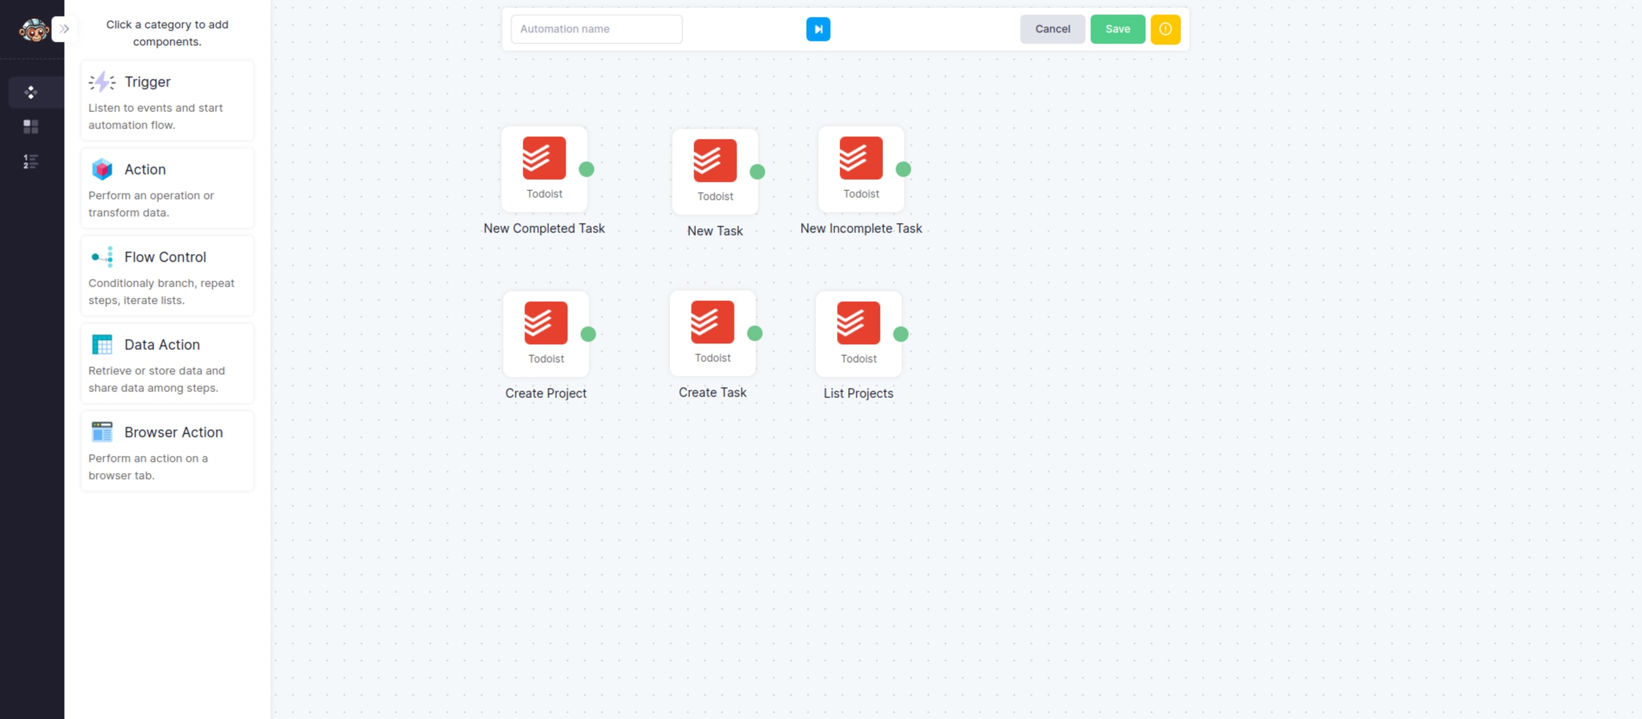Click 'Perform an operation or transform data' text
1642x719 pixels.
[x=151, y=204]
